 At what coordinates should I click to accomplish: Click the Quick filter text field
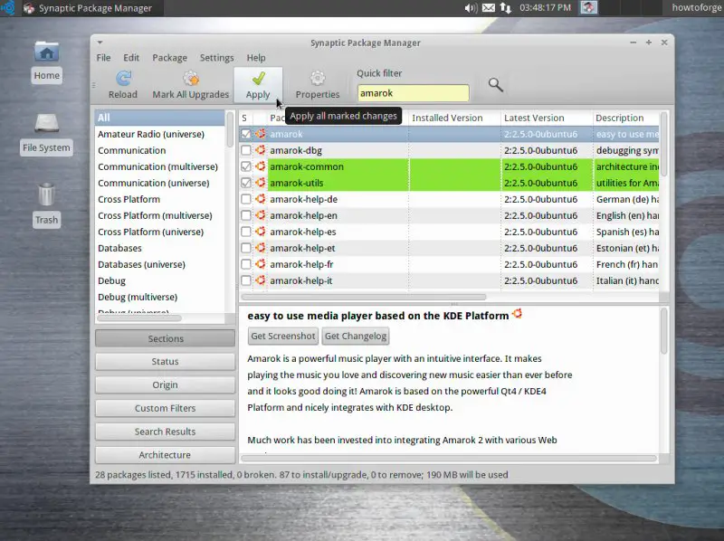click(414, 93)
